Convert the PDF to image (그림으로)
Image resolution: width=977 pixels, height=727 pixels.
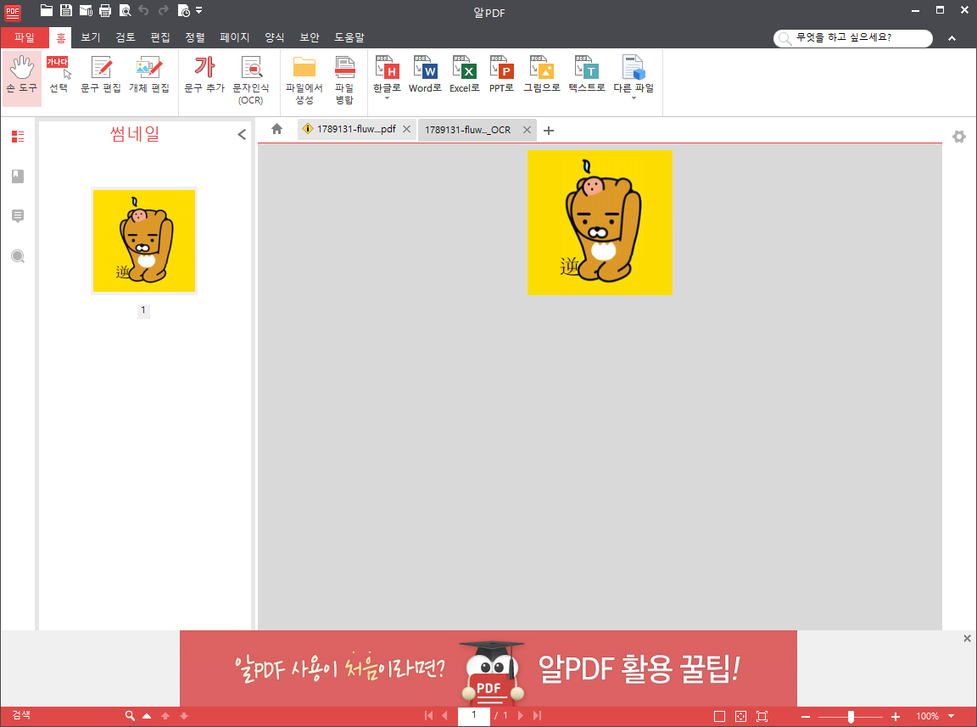[x=541, y=75]
